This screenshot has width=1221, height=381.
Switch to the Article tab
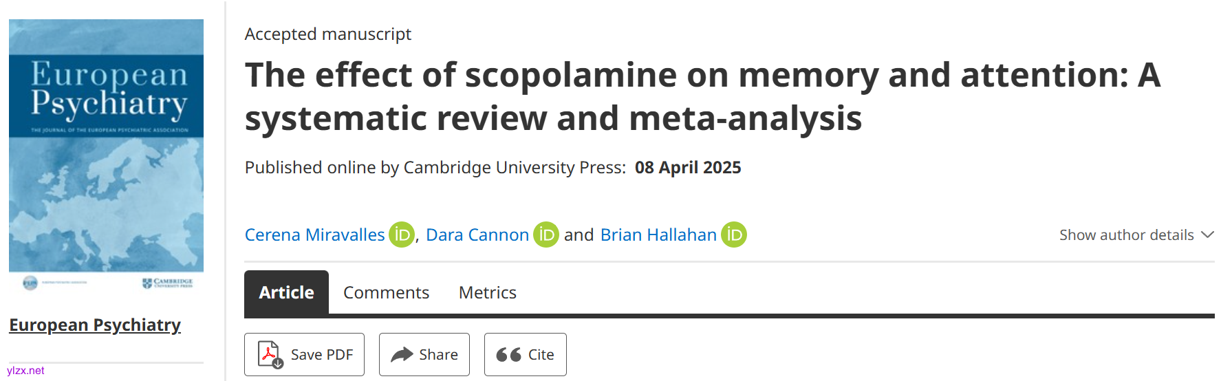click(286, 292)
